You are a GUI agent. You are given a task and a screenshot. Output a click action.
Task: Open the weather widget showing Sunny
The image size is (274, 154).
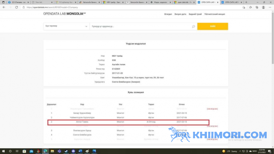[x=230, y=151]
